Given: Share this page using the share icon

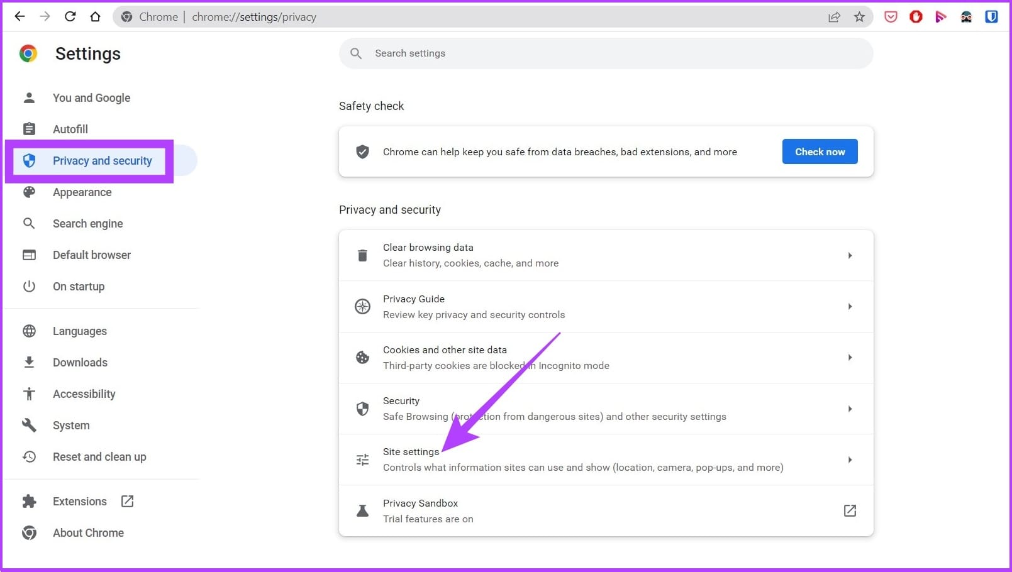Looking at the screenshot, I should tap(834, 17).
